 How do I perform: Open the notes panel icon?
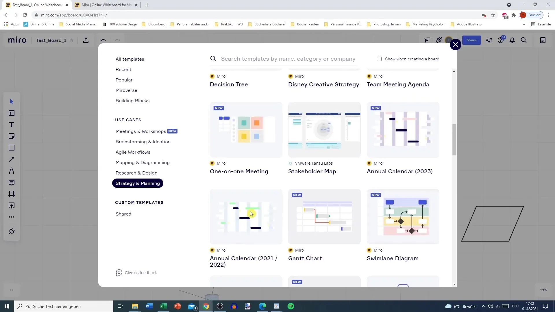click(543, 40)
